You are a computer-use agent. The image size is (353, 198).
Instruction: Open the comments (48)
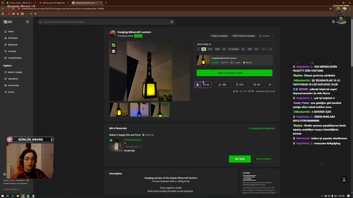click(x=256, y=85)
